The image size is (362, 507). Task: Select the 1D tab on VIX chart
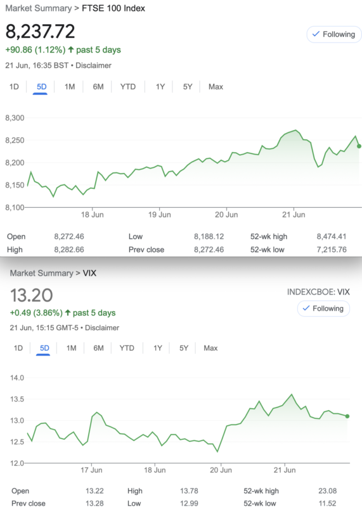18,348
